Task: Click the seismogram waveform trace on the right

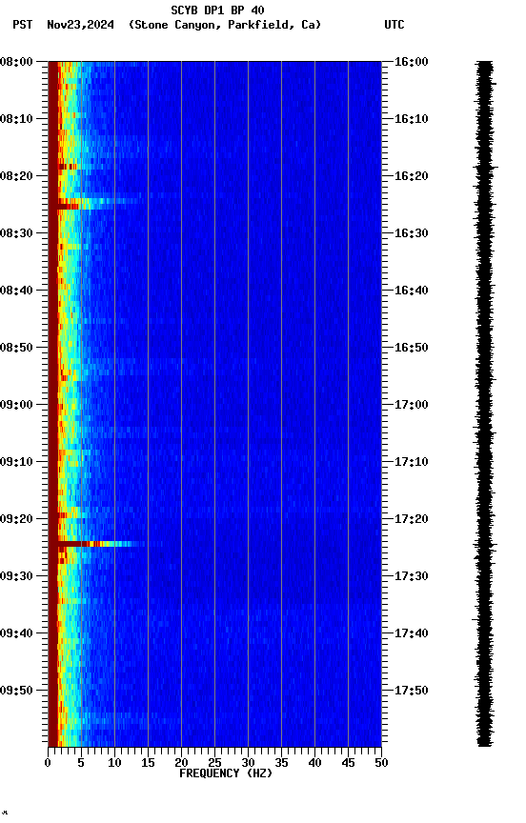Action: (x=485, y=403)
